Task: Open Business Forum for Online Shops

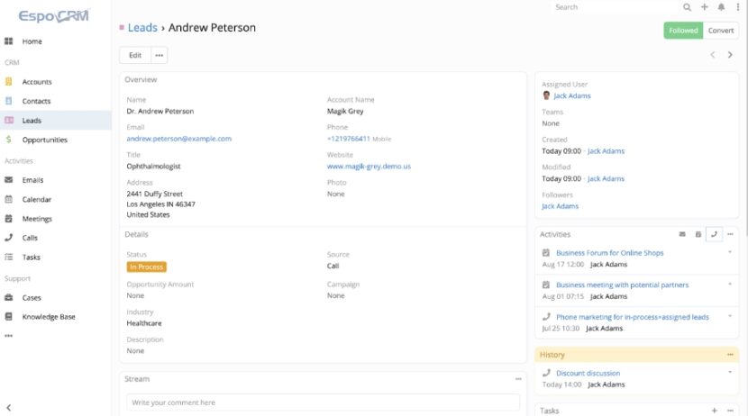Action: point(609,253)
